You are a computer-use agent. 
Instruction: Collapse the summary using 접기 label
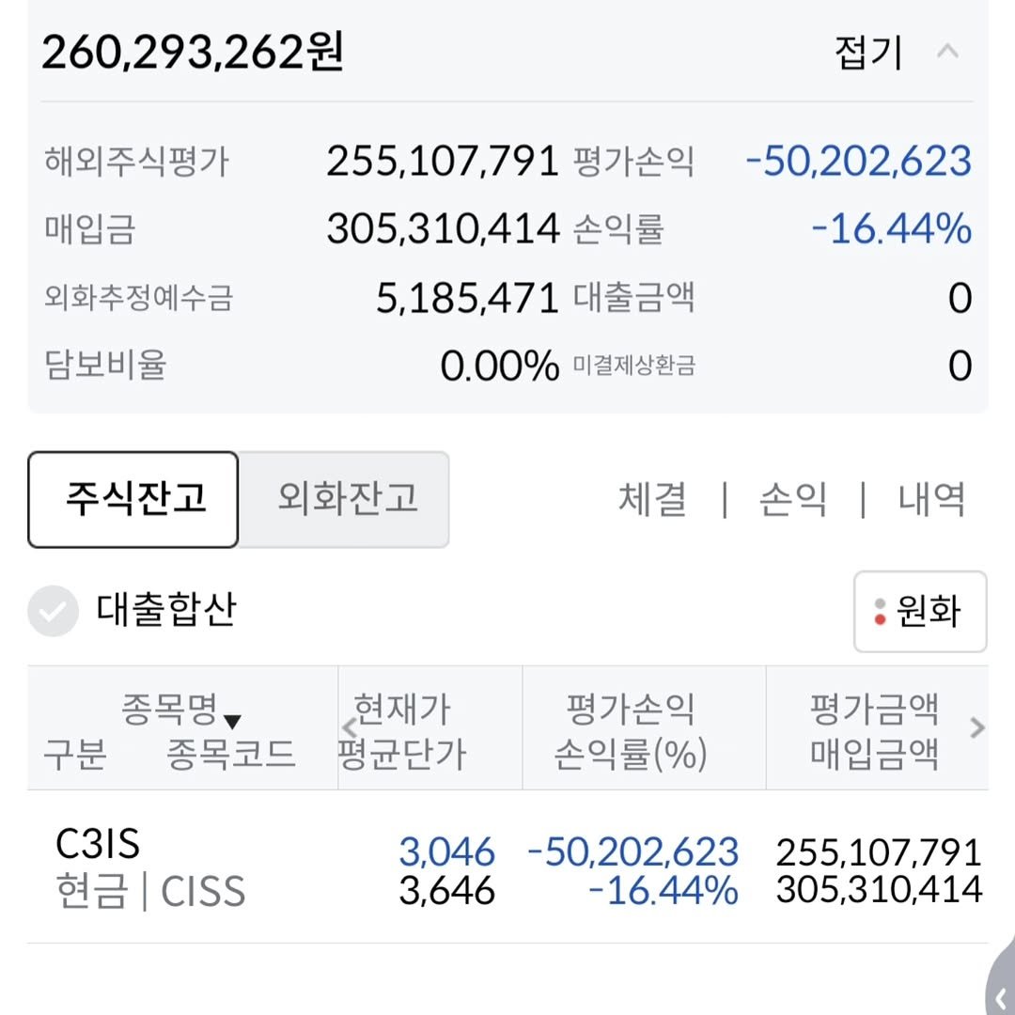coord(867,53)
